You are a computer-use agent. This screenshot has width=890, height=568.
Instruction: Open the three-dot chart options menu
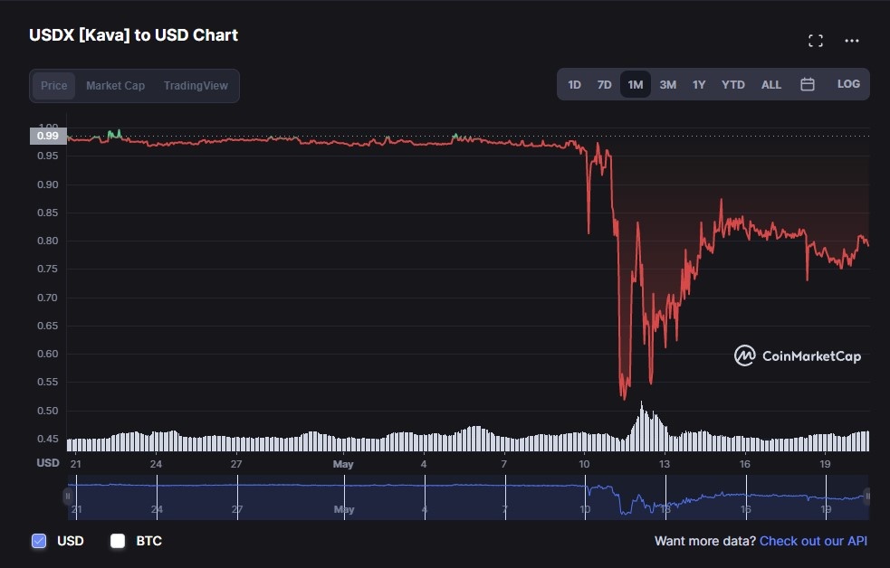tap(851, 40)
